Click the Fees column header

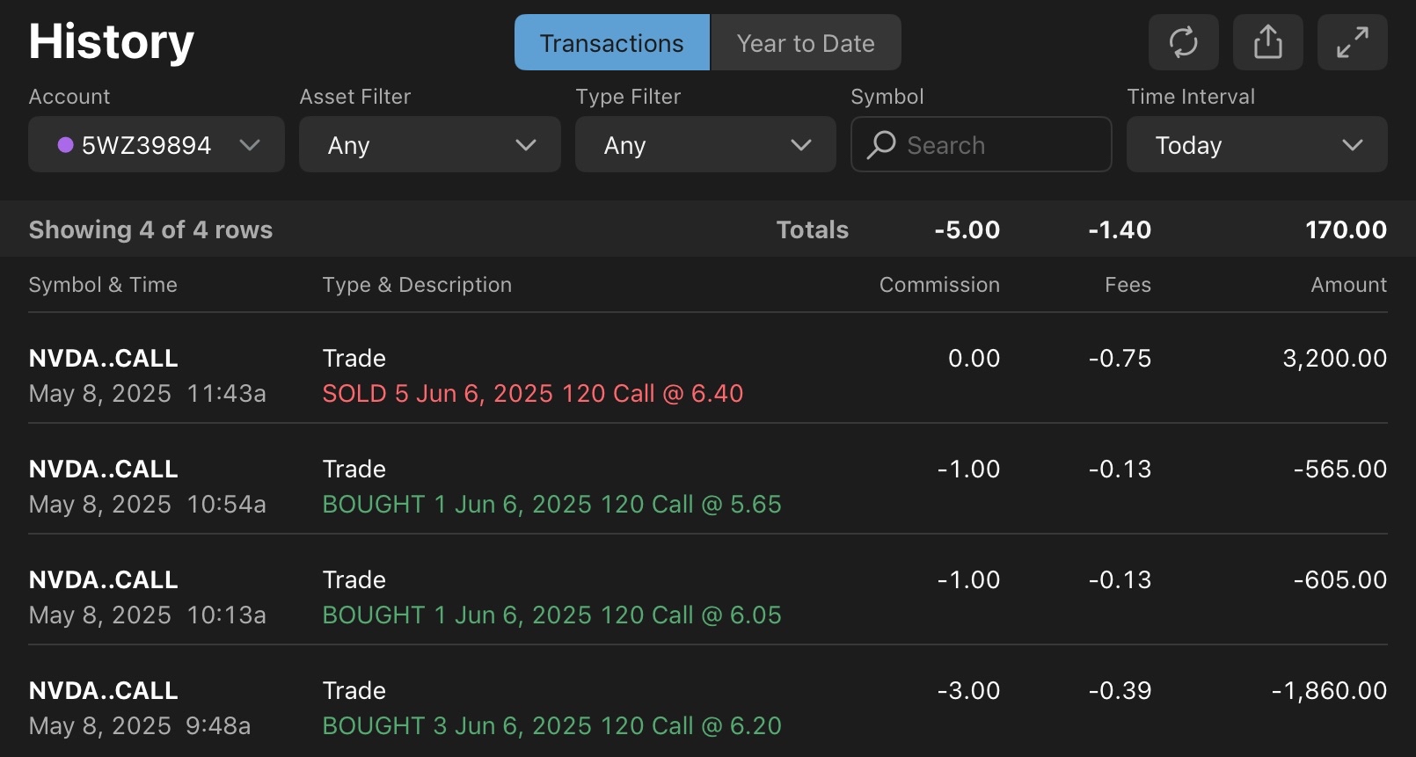(1128, 285)
